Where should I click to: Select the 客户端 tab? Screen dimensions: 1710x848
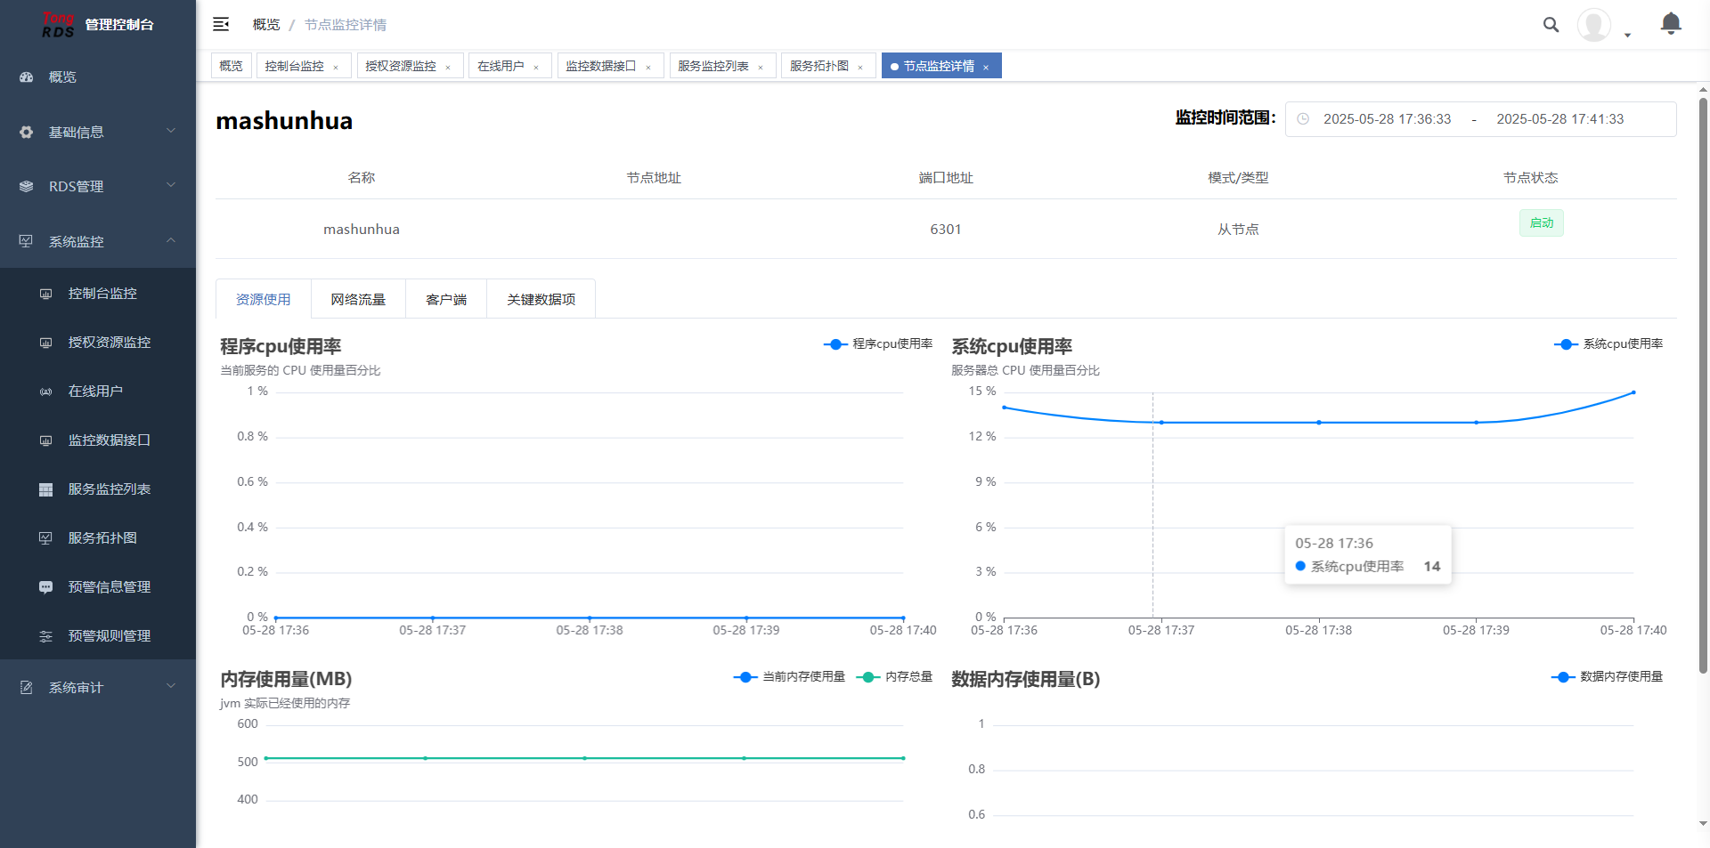click(446, 299)
